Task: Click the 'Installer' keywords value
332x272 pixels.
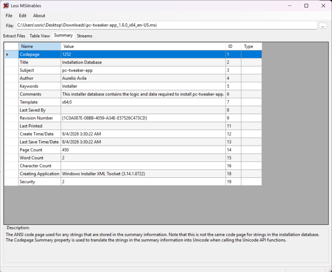Action: pyautogui.click(x=143, y=86)
